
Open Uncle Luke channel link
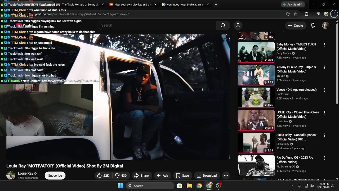[x=283, y=94]
